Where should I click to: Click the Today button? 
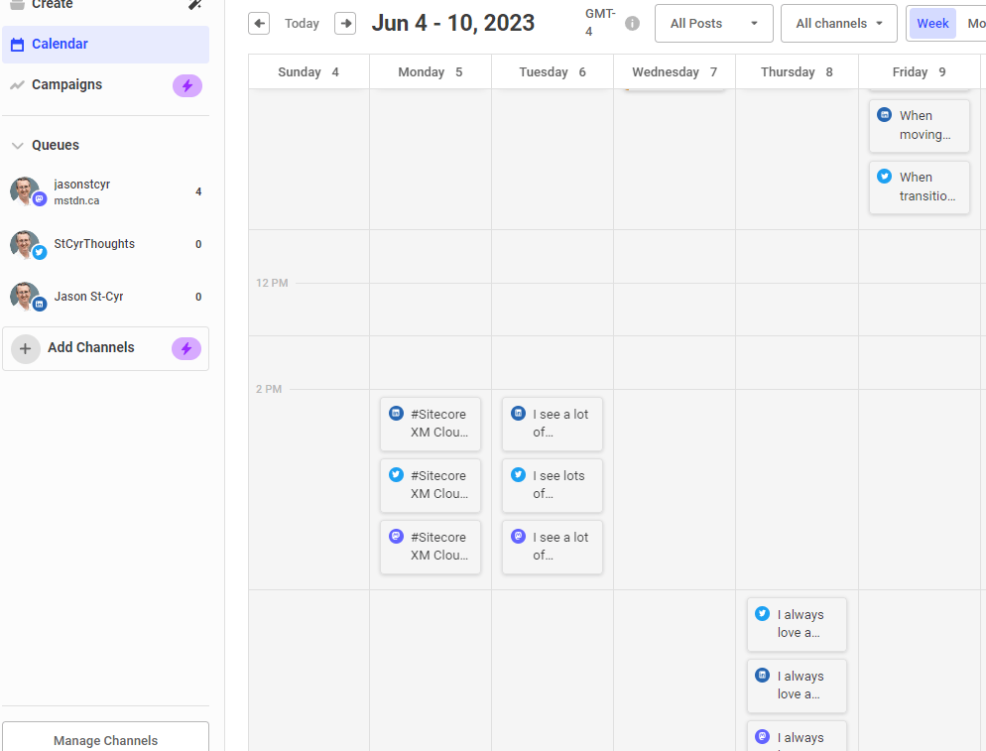click(x=302, y=23)
